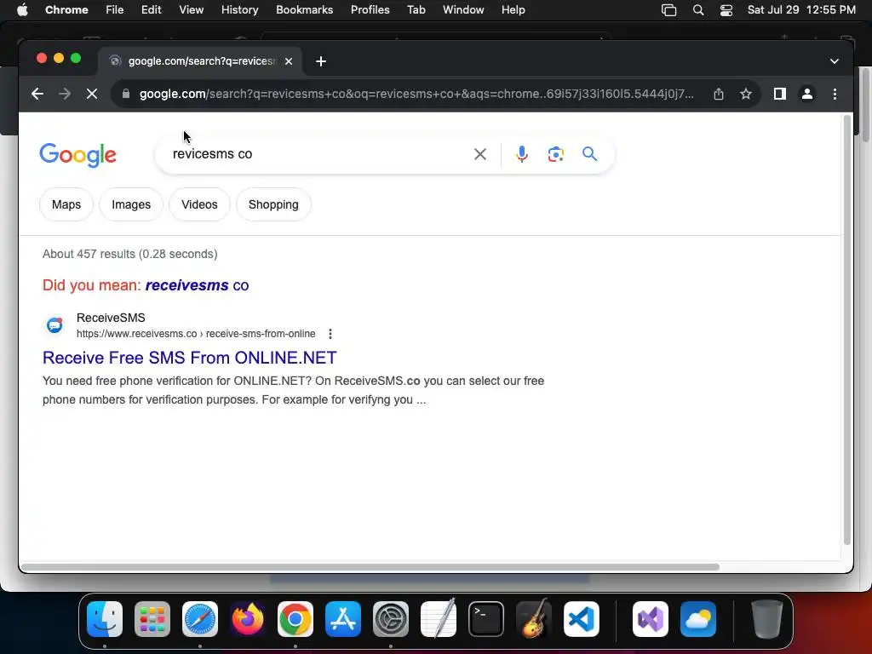Open the Chrome profile avatar
872x654 pixels.
[x=807, y=94]
